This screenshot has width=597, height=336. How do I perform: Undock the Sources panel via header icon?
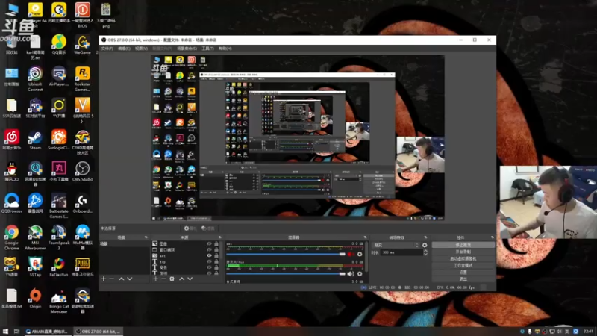click(x=219, y=237)
